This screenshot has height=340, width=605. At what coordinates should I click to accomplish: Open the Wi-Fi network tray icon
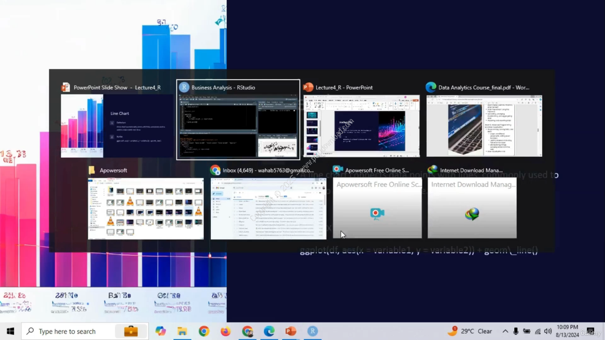[x=537, y=331]
